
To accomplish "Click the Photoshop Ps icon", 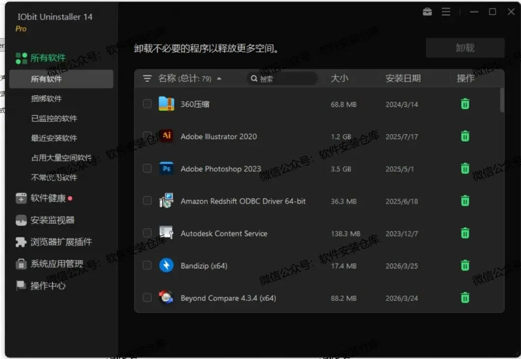I will (x=166, y=169).
